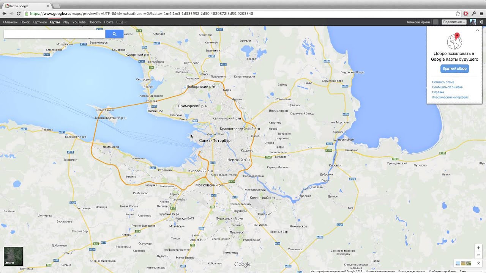Image resolution: width=486 pixels, height=273 pixels.
Task: Open Почта in Google bar
Action: [109, 22]
